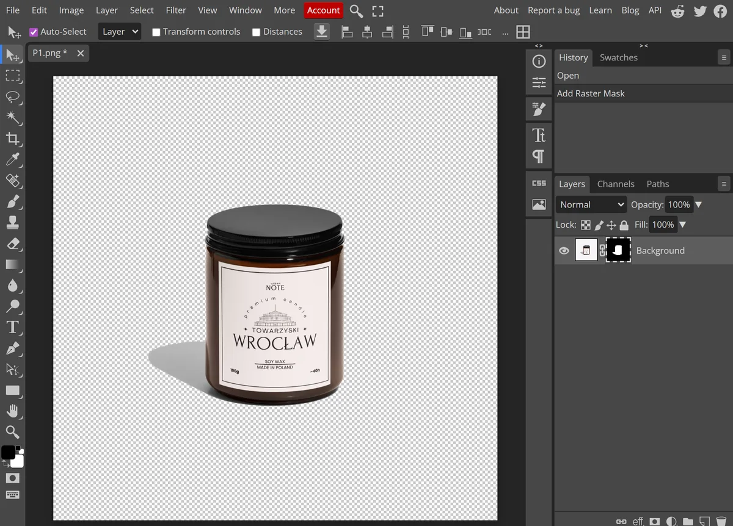
Task: Open the Layers panel options menu
Action: (x=724, y=184)
